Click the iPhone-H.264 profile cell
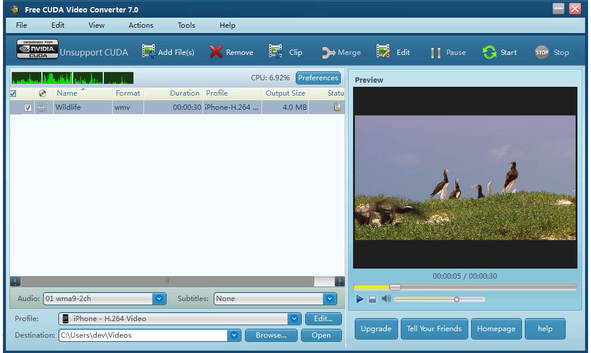The width and height of the screenshot is (591, 353). pos(232,107)
